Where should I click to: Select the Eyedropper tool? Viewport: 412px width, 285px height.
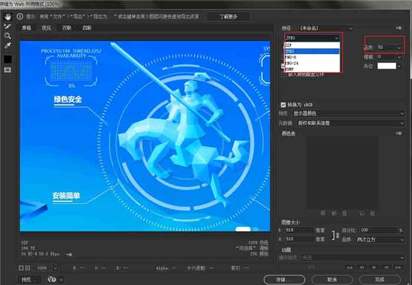[8, 45]
